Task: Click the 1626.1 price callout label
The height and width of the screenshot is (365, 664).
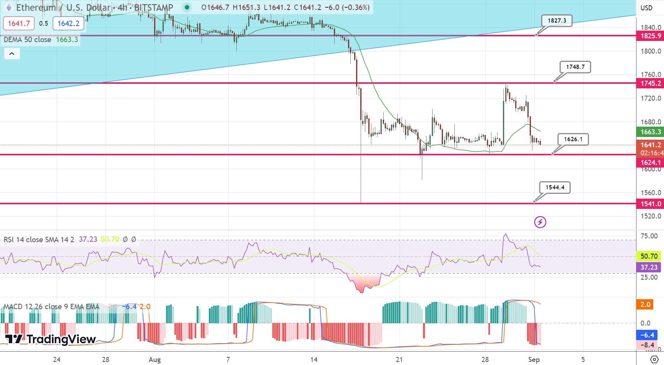Action: tap(573, 139)
